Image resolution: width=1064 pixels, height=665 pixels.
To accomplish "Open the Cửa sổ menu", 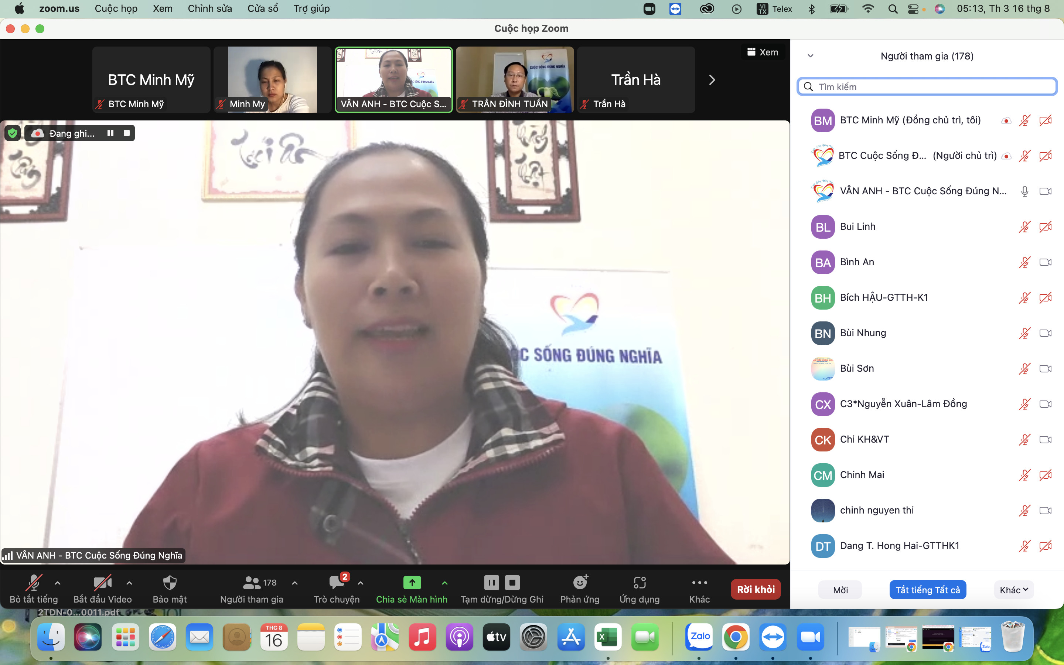I will click(x=262, y=9).
